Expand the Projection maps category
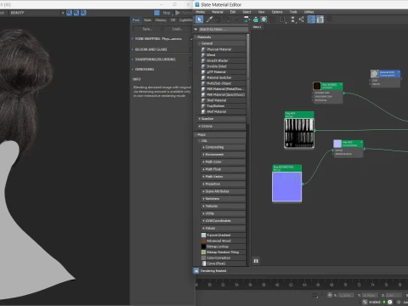The height and width of the screenshot is (306, 408). coord(203,184)
